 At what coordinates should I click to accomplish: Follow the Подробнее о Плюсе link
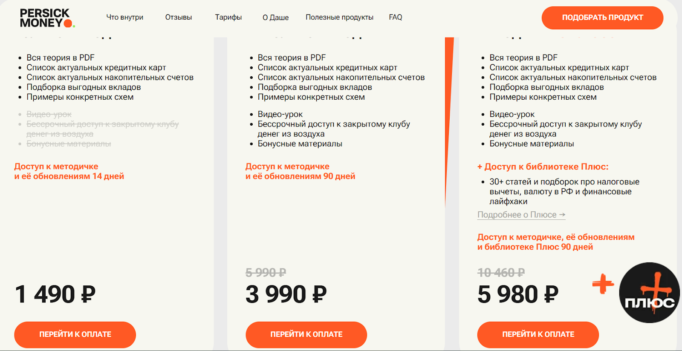(521, 215)
